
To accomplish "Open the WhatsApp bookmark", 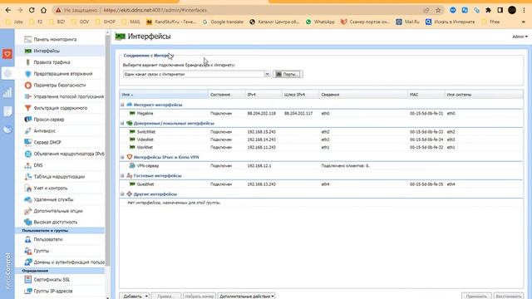I will [320, 22].
